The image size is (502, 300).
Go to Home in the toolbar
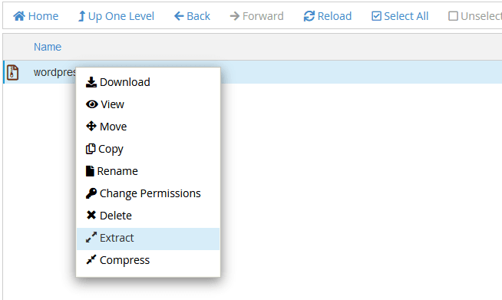point(36,16)
